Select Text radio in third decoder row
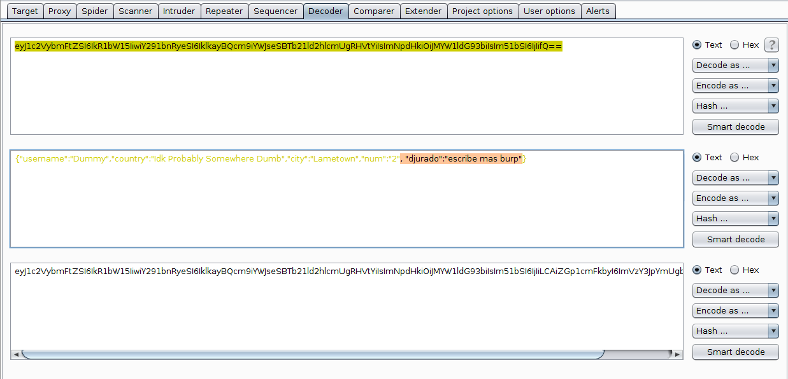 click(x=697, y=270)
